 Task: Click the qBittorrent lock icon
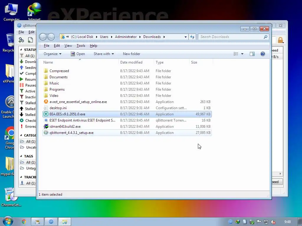click(280, 40)
